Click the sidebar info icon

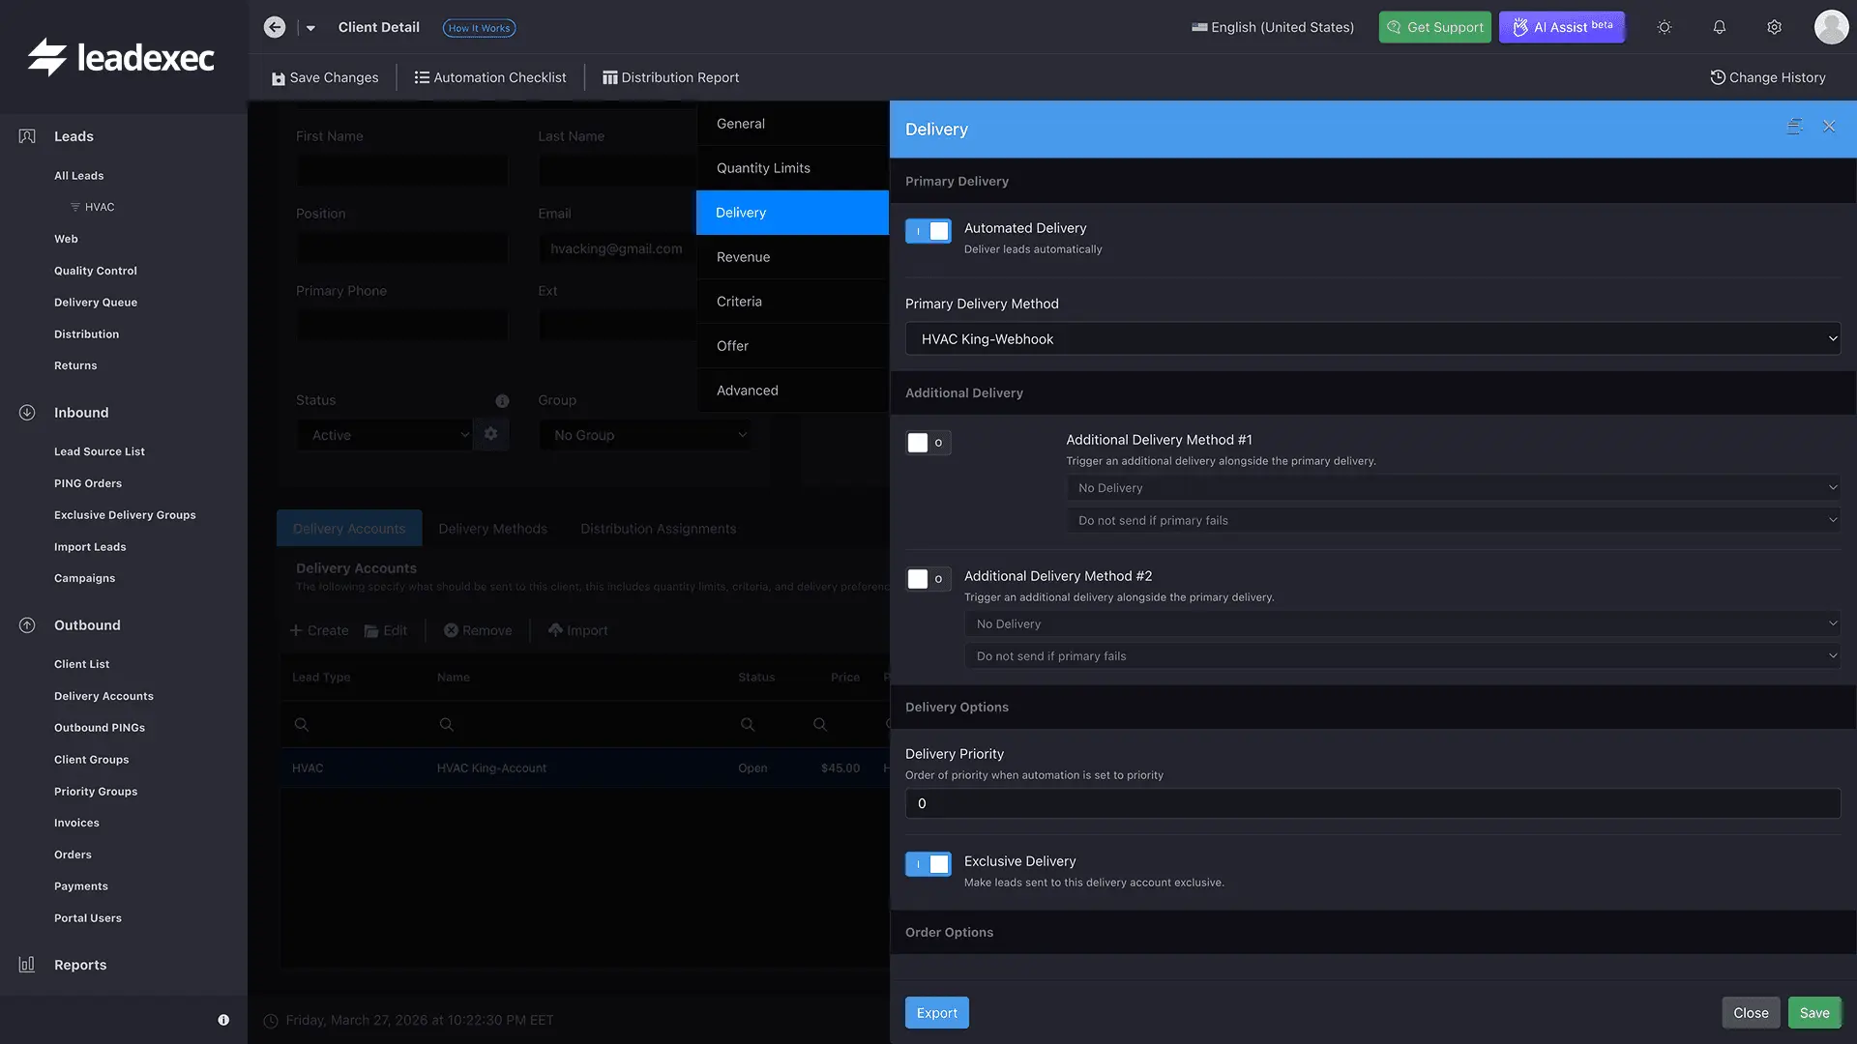coord(223,1020)
